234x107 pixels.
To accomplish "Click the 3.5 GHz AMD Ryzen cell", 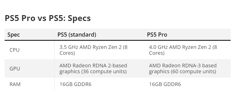I will point(93,50).
